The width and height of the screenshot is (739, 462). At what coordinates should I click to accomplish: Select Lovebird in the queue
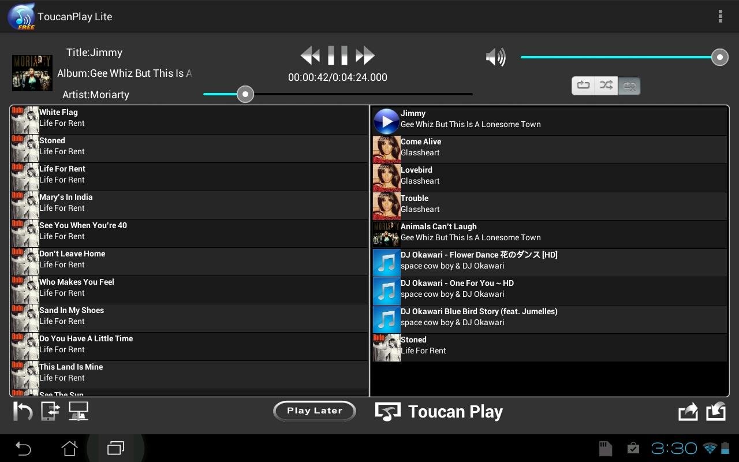(x=550, y=178)
